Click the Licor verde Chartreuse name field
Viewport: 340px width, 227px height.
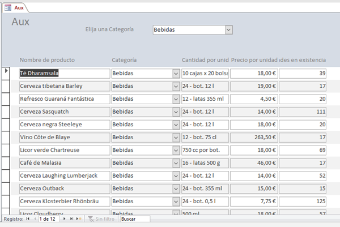click(x=65, y=150)
